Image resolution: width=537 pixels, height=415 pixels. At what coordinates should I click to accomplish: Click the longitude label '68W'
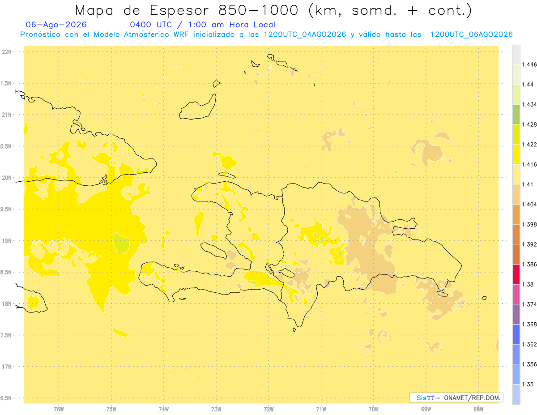(x=478, y=409)
